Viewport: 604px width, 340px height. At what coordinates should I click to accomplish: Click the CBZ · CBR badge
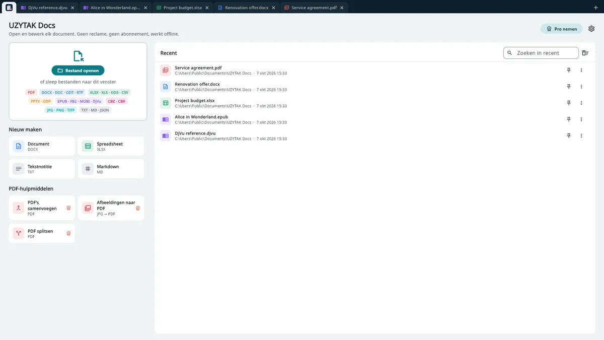116,101
